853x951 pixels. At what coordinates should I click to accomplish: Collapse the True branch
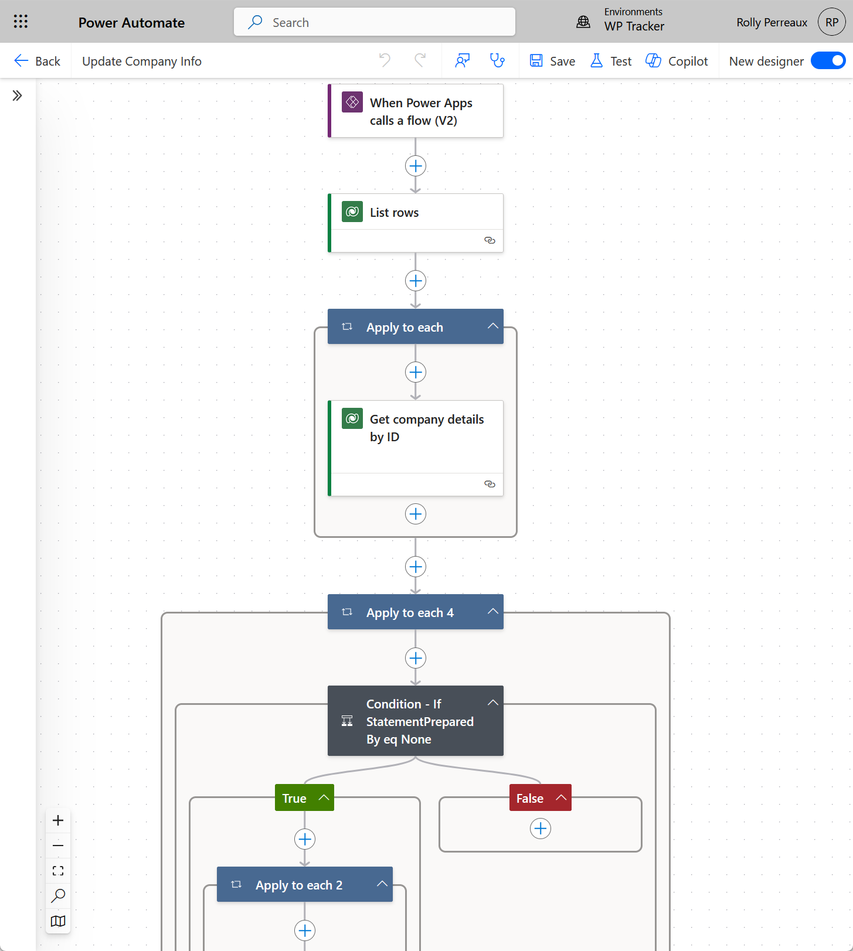pyautogui.click(x=324, y=797)
